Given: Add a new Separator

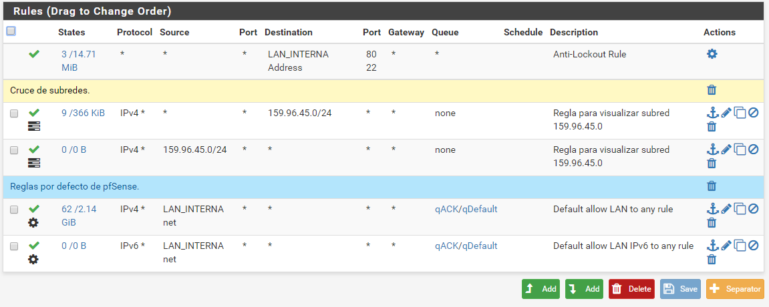Looking at the screenshot, I should (735, 289).
